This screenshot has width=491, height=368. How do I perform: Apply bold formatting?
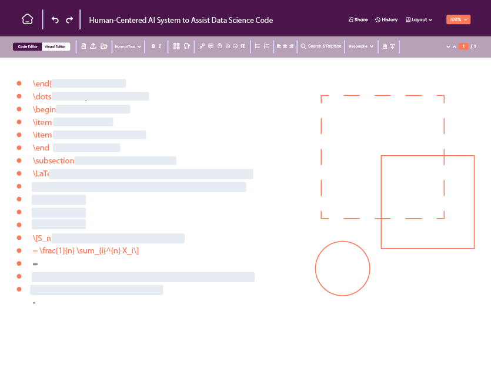pos(153,46)
